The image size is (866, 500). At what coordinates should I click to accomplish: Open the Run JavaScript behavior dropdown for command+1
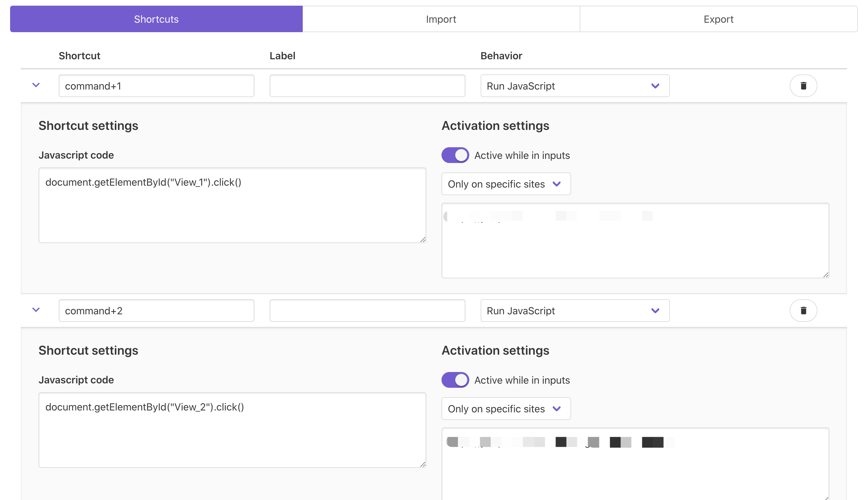coord(574,86)
